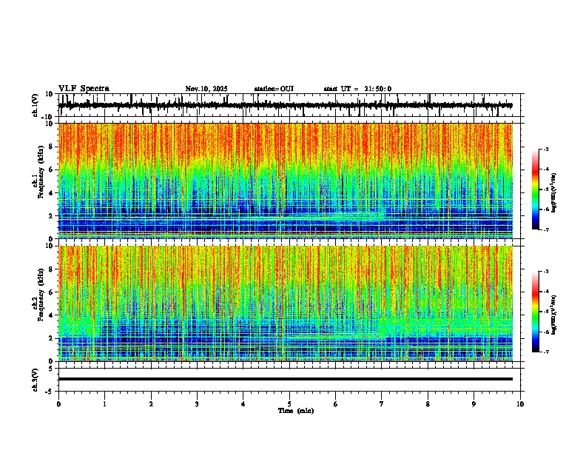Click inside the ch.1 frequency spectrogram
Image resolution: width=586 pixels, height=453 pixels.
tap(285, 181)
